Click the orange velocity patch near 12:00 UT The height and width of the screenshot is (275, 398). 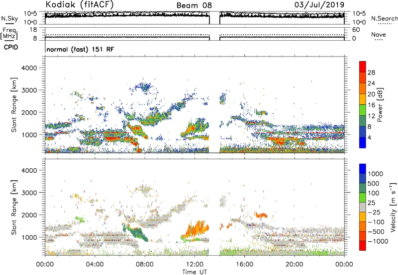pos(197,230)
